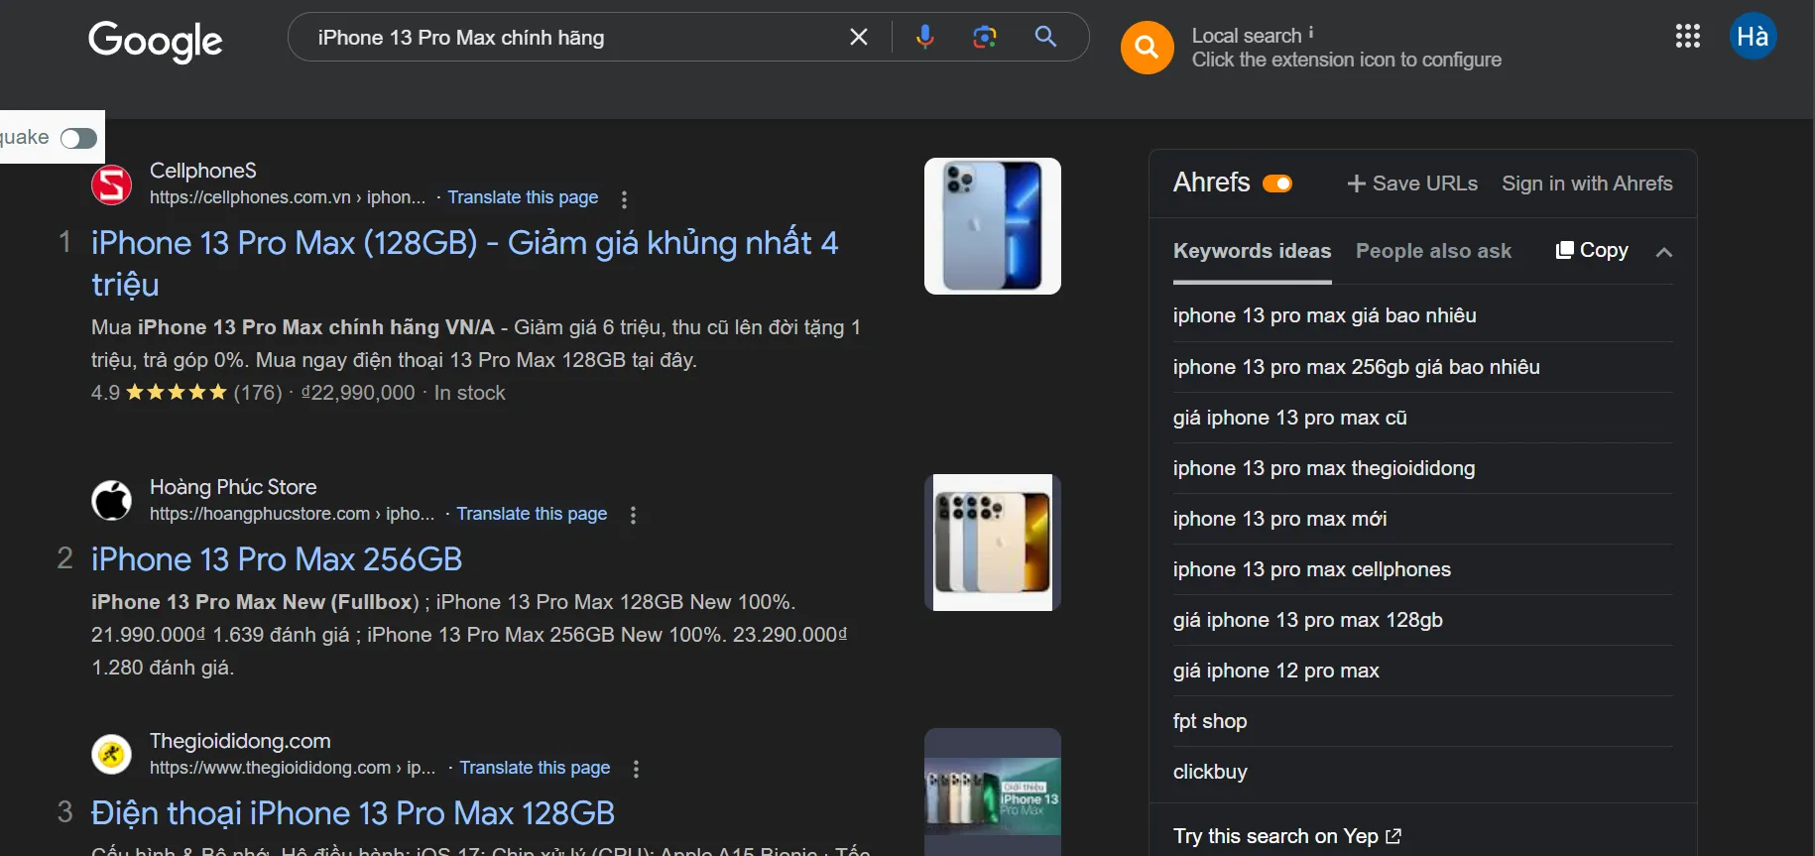Select keyword iphone 13 pro max mới

click(1279, 519)
